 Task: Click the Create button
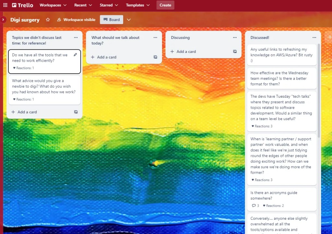pos(165,5)
